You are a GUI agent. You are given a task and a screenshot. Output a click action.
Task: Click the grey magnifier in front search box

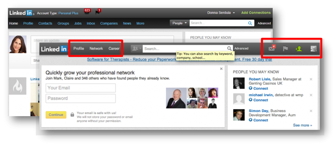click(229, 49)
